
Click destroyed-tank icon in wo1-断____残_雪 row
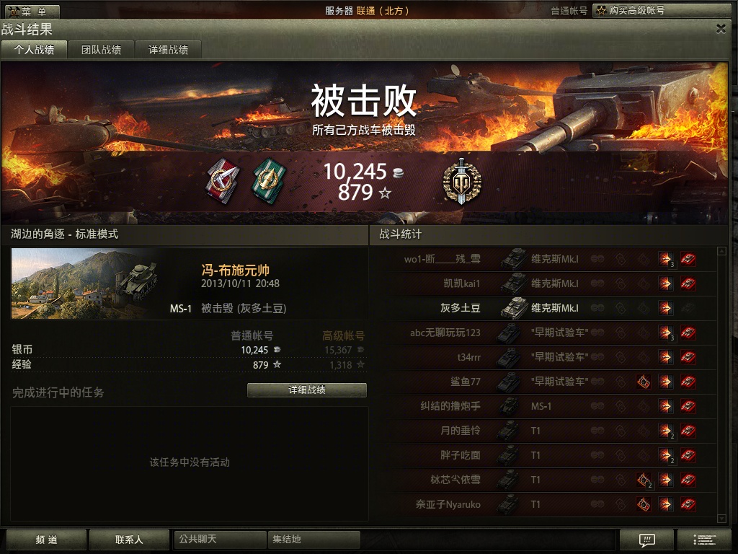coord(688,259)
